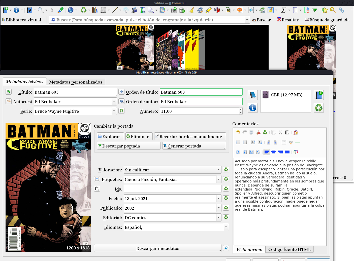The height and width of the screenshot is (261, 354).
Task: Expand the Publicado dropdown arrow
Action: point(218,208)
